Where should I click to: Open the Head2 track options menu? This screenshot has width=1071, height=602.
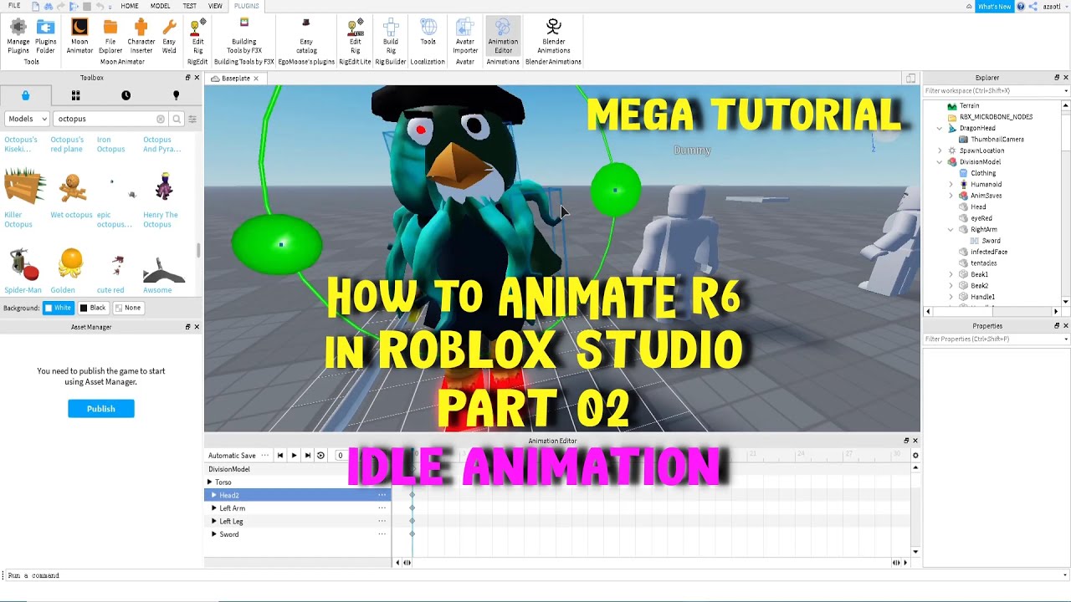tap(382, 495)
